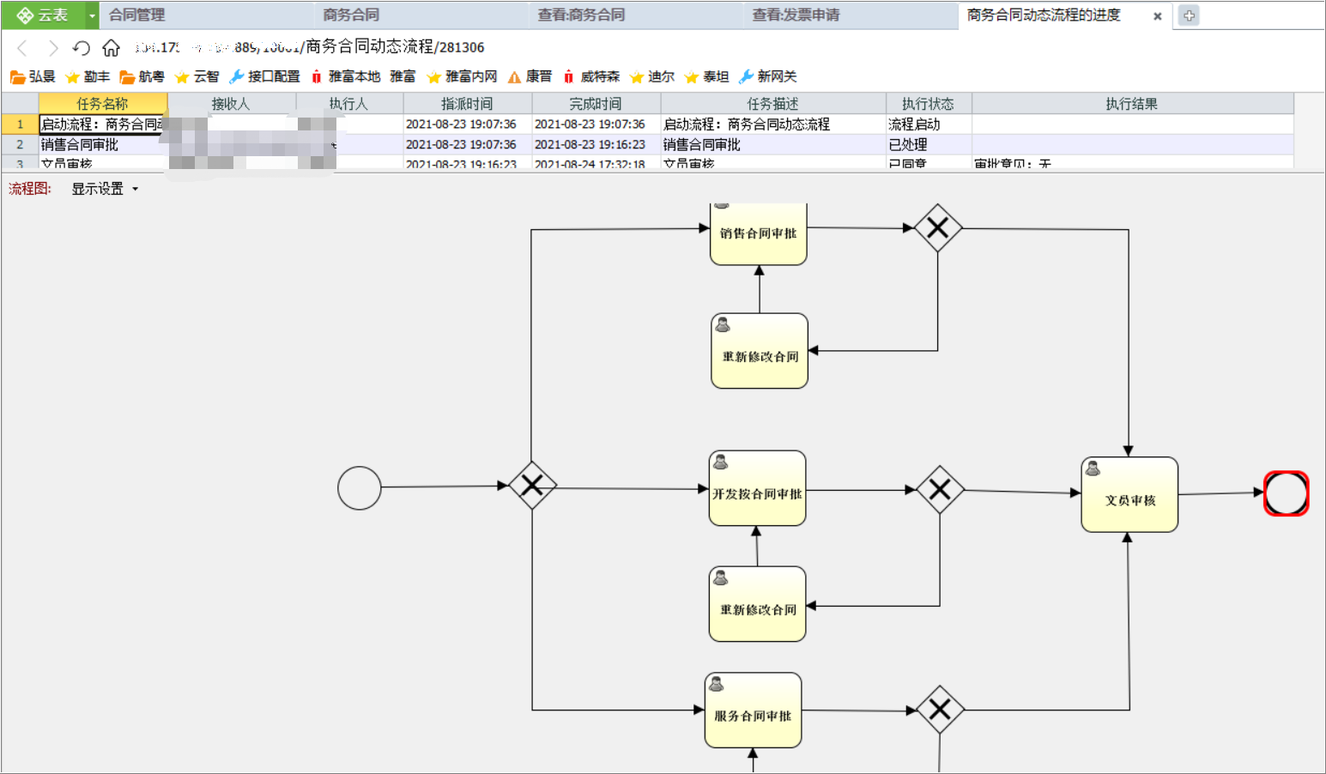Open the 航粤 bookmark folder
Viewport: 1326px width, 774px height.
point(142,76)
